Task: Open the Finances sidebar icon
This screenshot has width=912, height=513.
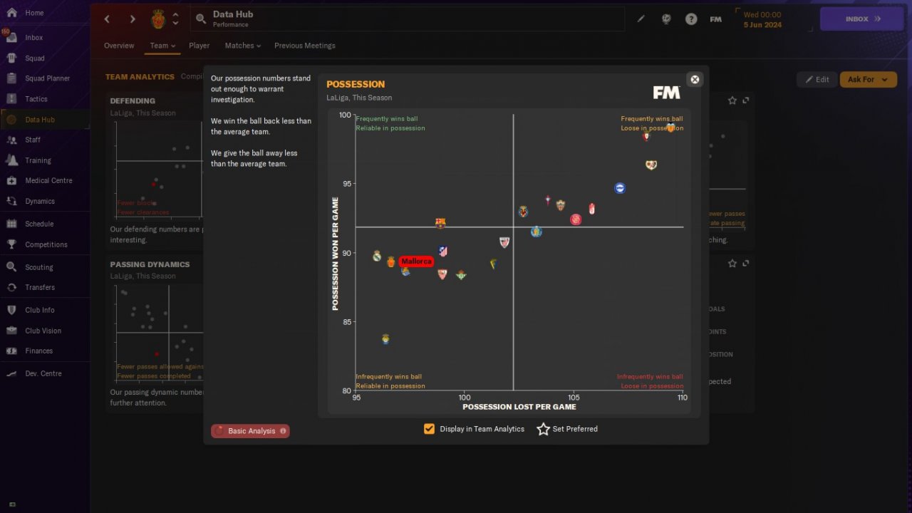Action: click(x=11, y=351)
